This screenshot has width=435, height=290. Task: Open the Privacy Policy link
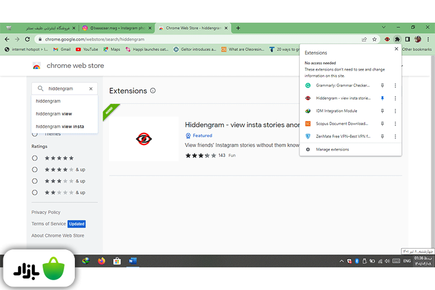coord(46,212)
